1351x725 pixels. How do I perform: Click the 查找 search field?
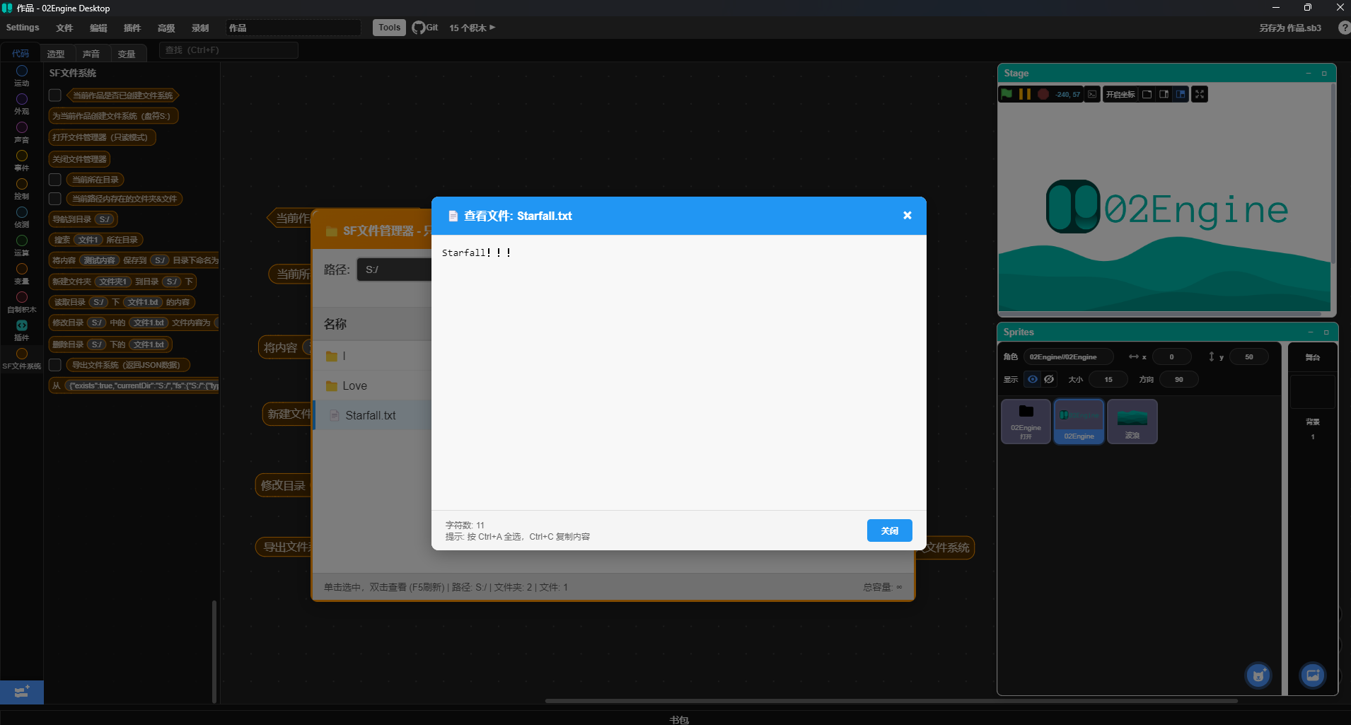tap(228, 50)
